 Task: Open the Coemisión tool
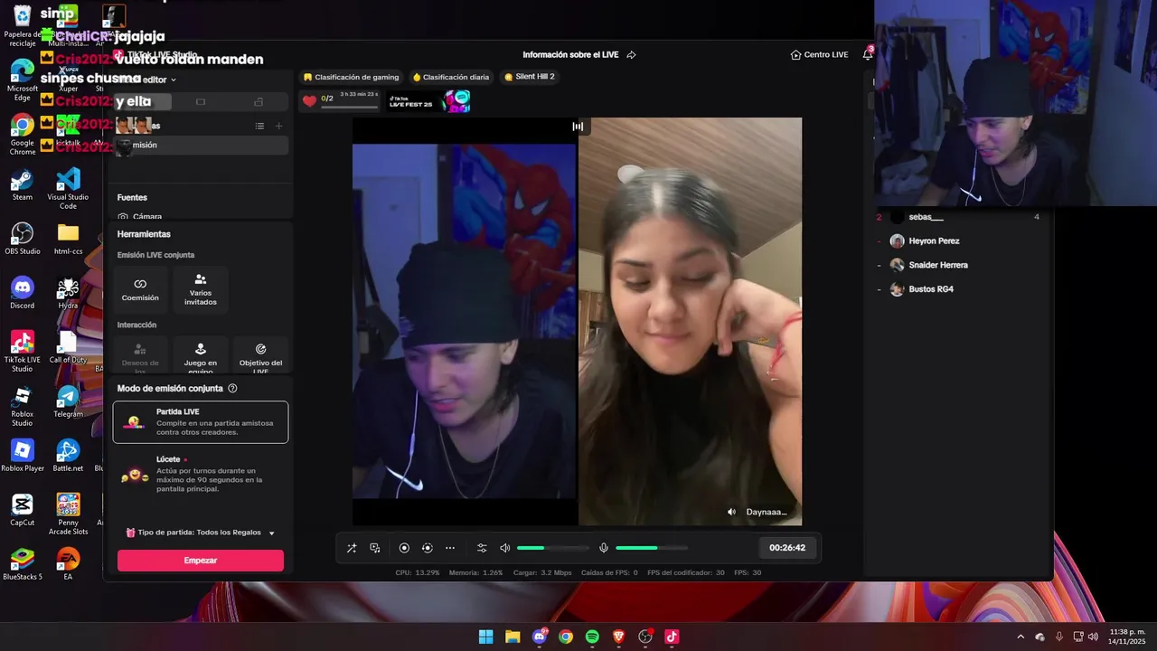point(140,289)
